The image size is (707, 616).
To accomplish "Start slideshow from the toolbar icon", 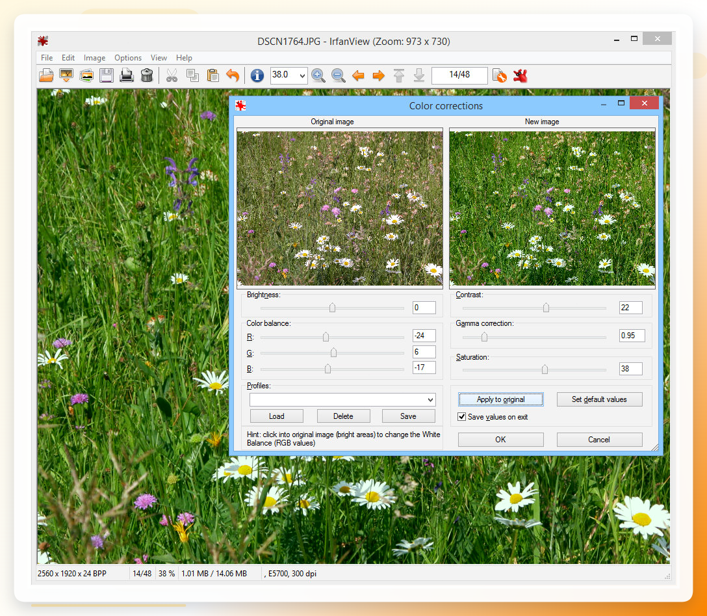I will 66,75.
